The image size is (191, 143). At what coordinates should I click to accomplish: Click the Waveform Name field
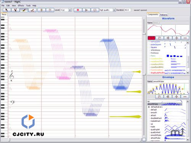[171, 23]
